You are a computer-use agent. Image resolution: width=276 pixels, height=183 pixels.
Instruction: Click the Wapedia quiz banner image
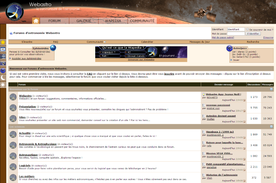click(x=141, y=52)
